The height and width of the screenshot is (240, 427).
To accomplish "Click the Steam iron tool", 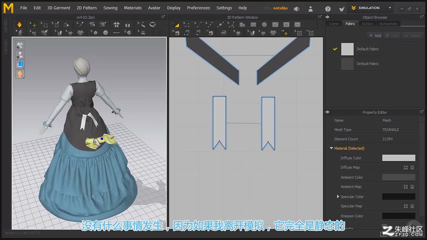I will pos(224,33).
